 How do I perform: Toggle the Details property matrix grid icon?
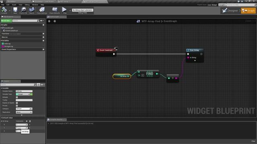click(39, 84)
